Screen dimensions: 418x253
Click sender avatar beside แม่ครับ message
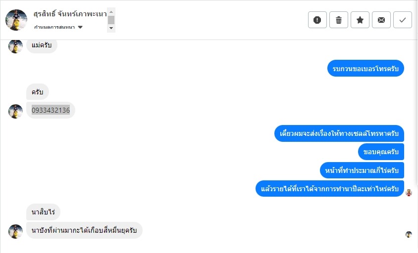click(16, 46)
